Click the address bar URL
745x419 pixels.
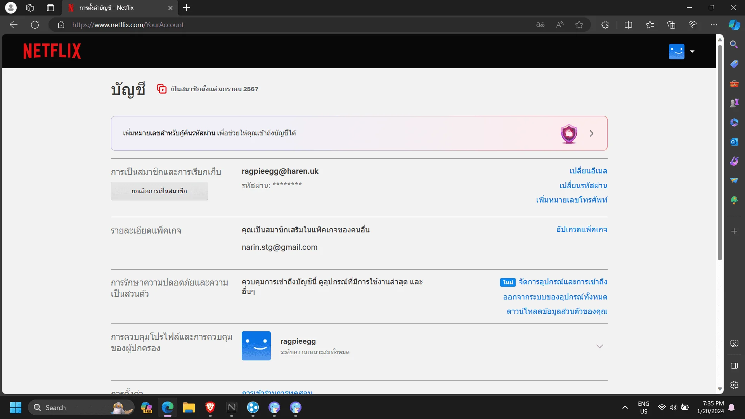[x=128, y=25]
